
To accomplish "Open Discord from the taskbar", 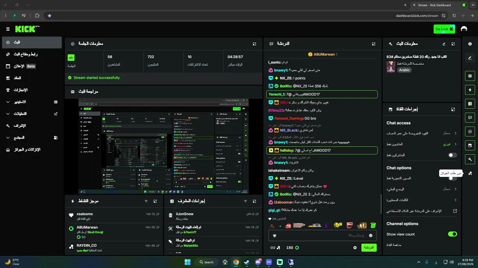I will click(258, 262).
